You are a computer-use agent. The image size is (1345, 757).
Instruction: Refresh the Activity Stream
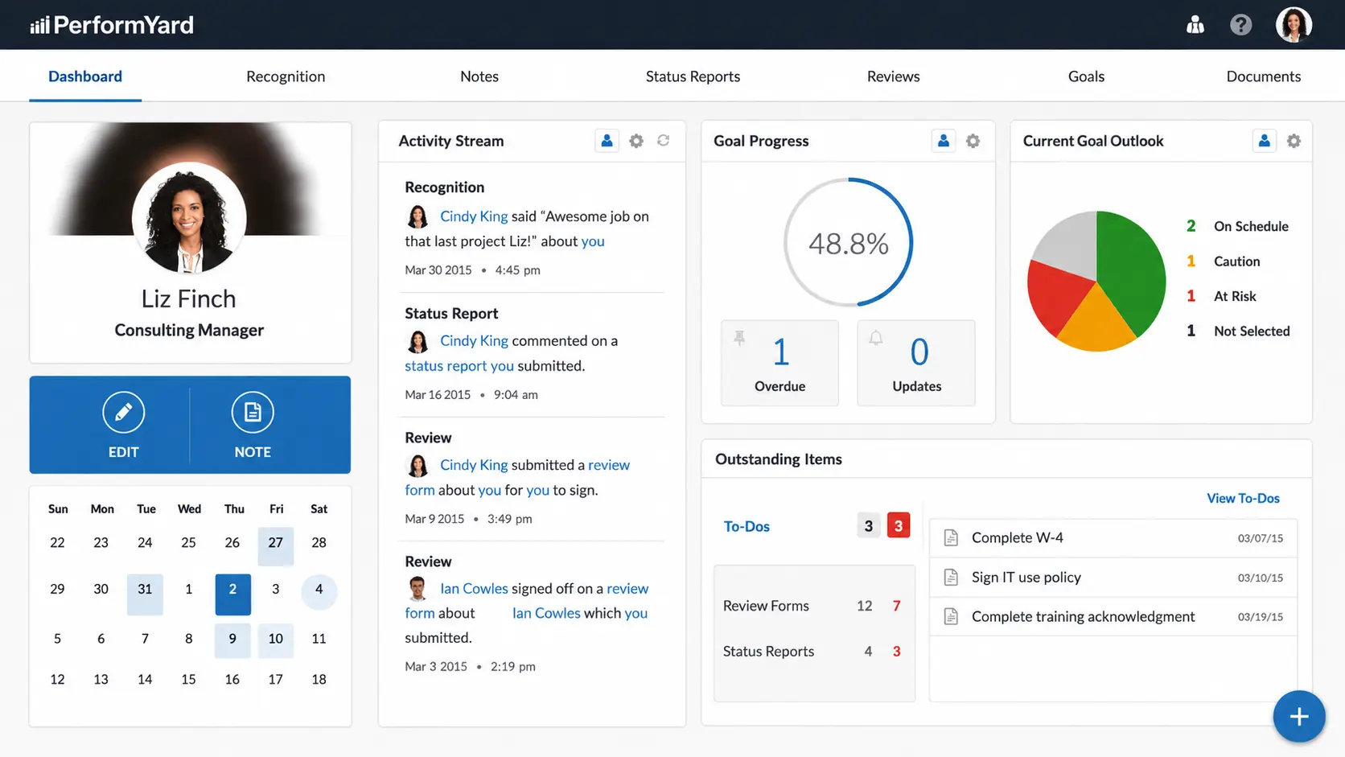[663, 141]
